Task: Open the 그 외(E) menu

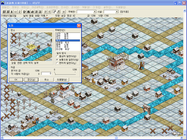Action: click(97, 7)
